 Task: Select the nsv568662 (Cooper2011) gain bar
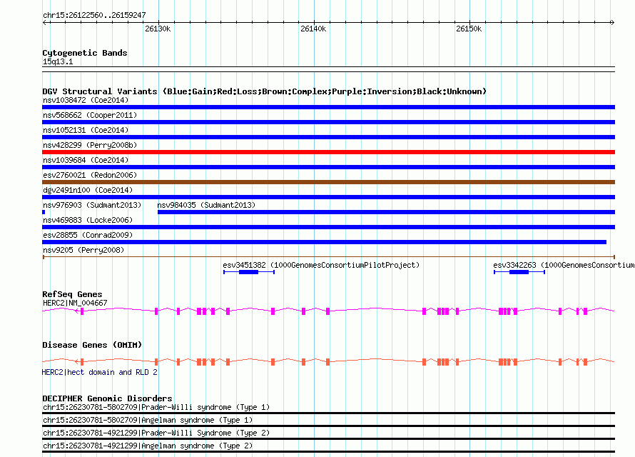point(328,122)
